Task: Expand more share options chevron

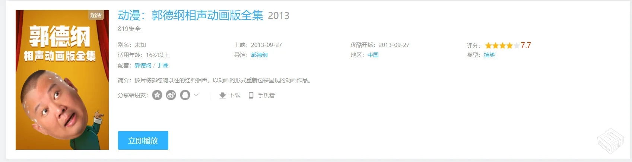Action: (196, 95)
